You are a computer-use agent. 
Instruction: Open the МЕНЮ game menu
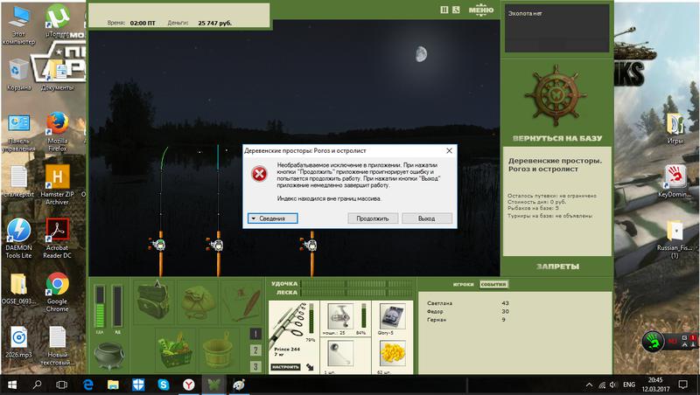click(480, 10)
